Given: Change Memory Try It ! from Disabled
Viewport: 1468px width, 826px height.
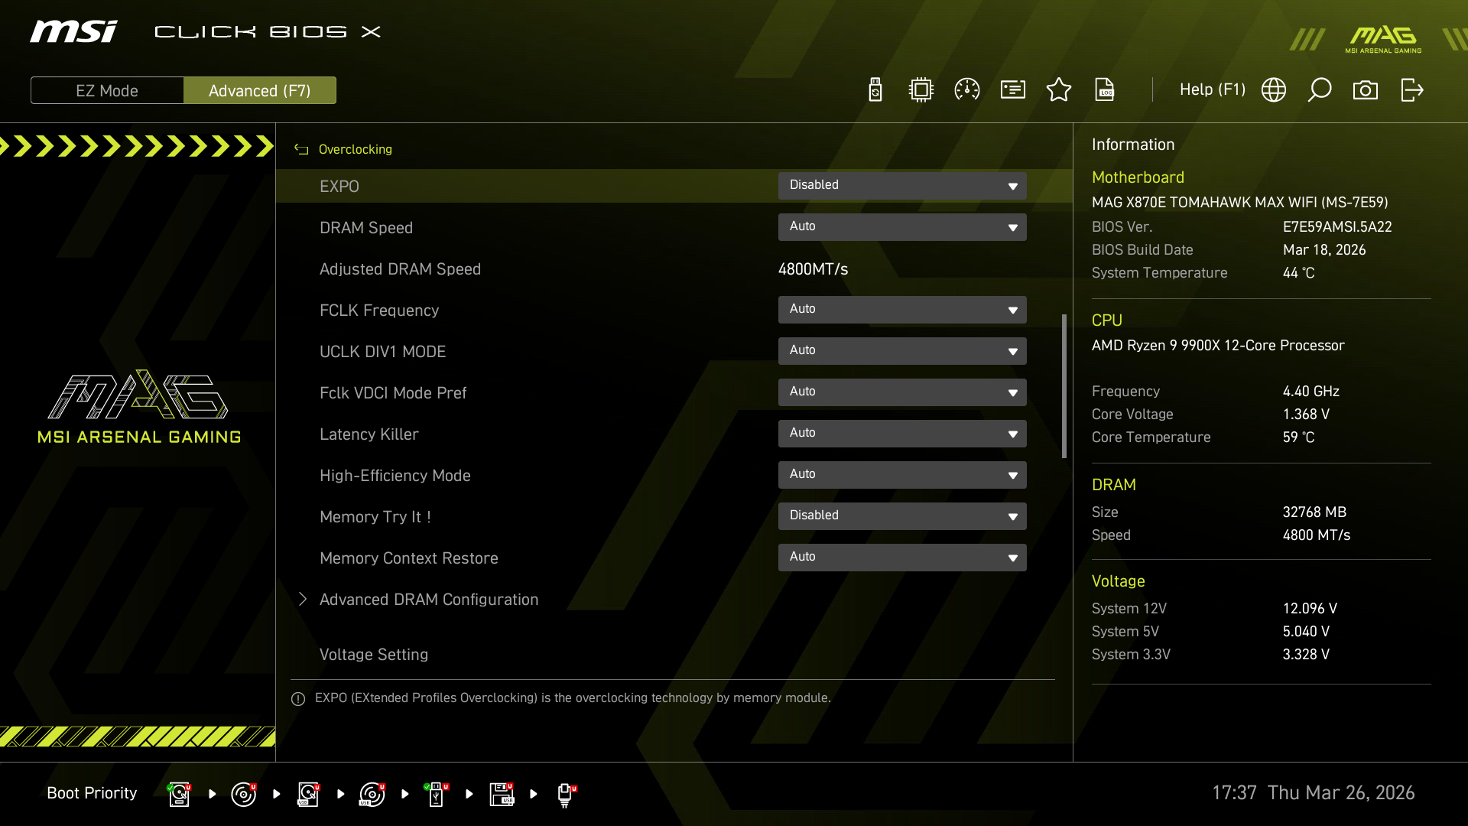Looking at the screenshot, I should point(902,515).
